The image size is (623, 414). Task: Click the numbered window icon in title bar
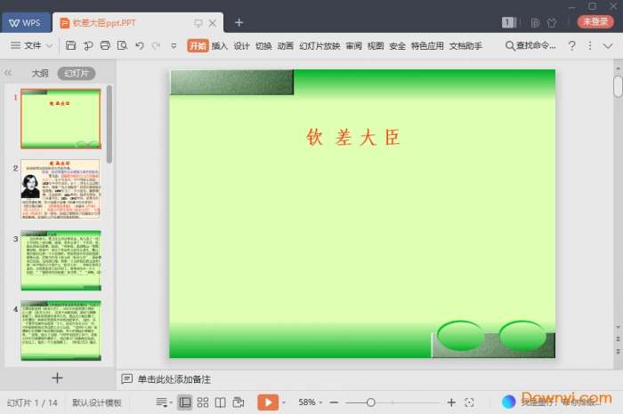508,22
